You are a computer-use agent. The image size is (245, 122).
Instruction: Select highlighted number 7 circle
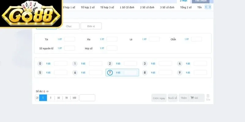110,73
